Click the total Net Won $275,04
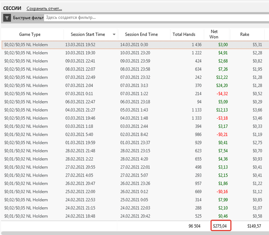 coord(220,226)
